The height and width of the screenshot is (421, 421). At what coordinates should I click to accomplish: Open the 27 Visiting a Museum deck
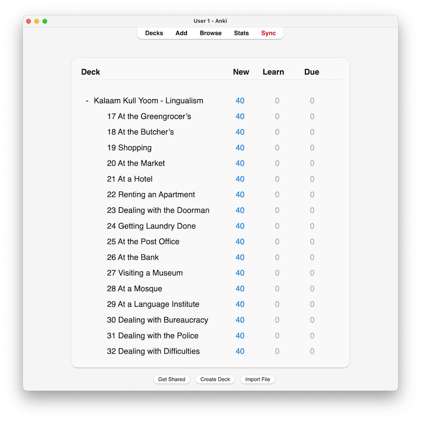click(x=145, y=273)
